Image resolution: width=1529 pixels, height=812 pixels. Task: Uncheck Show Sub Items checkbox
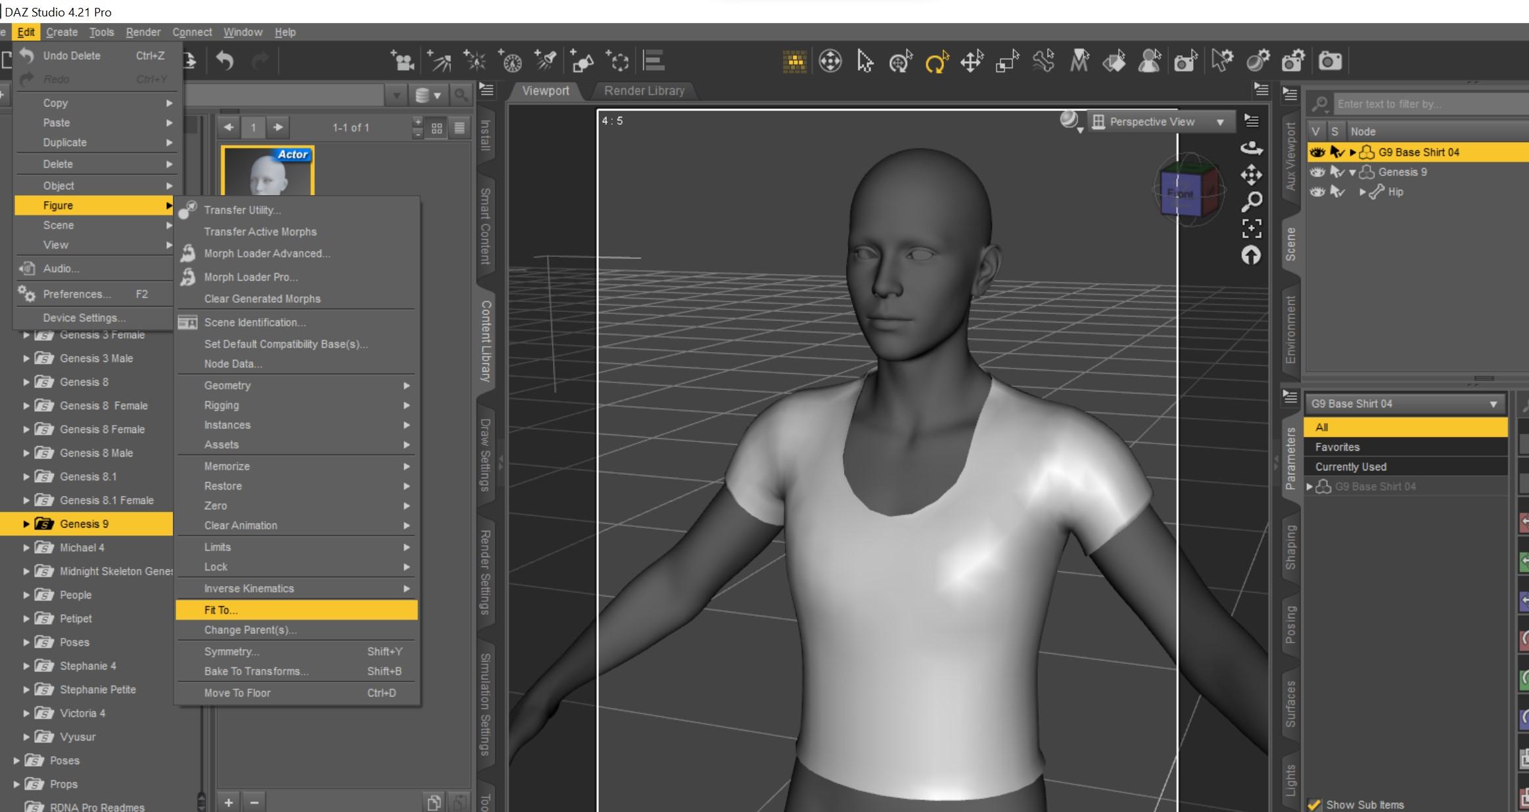coord(1314,804)
